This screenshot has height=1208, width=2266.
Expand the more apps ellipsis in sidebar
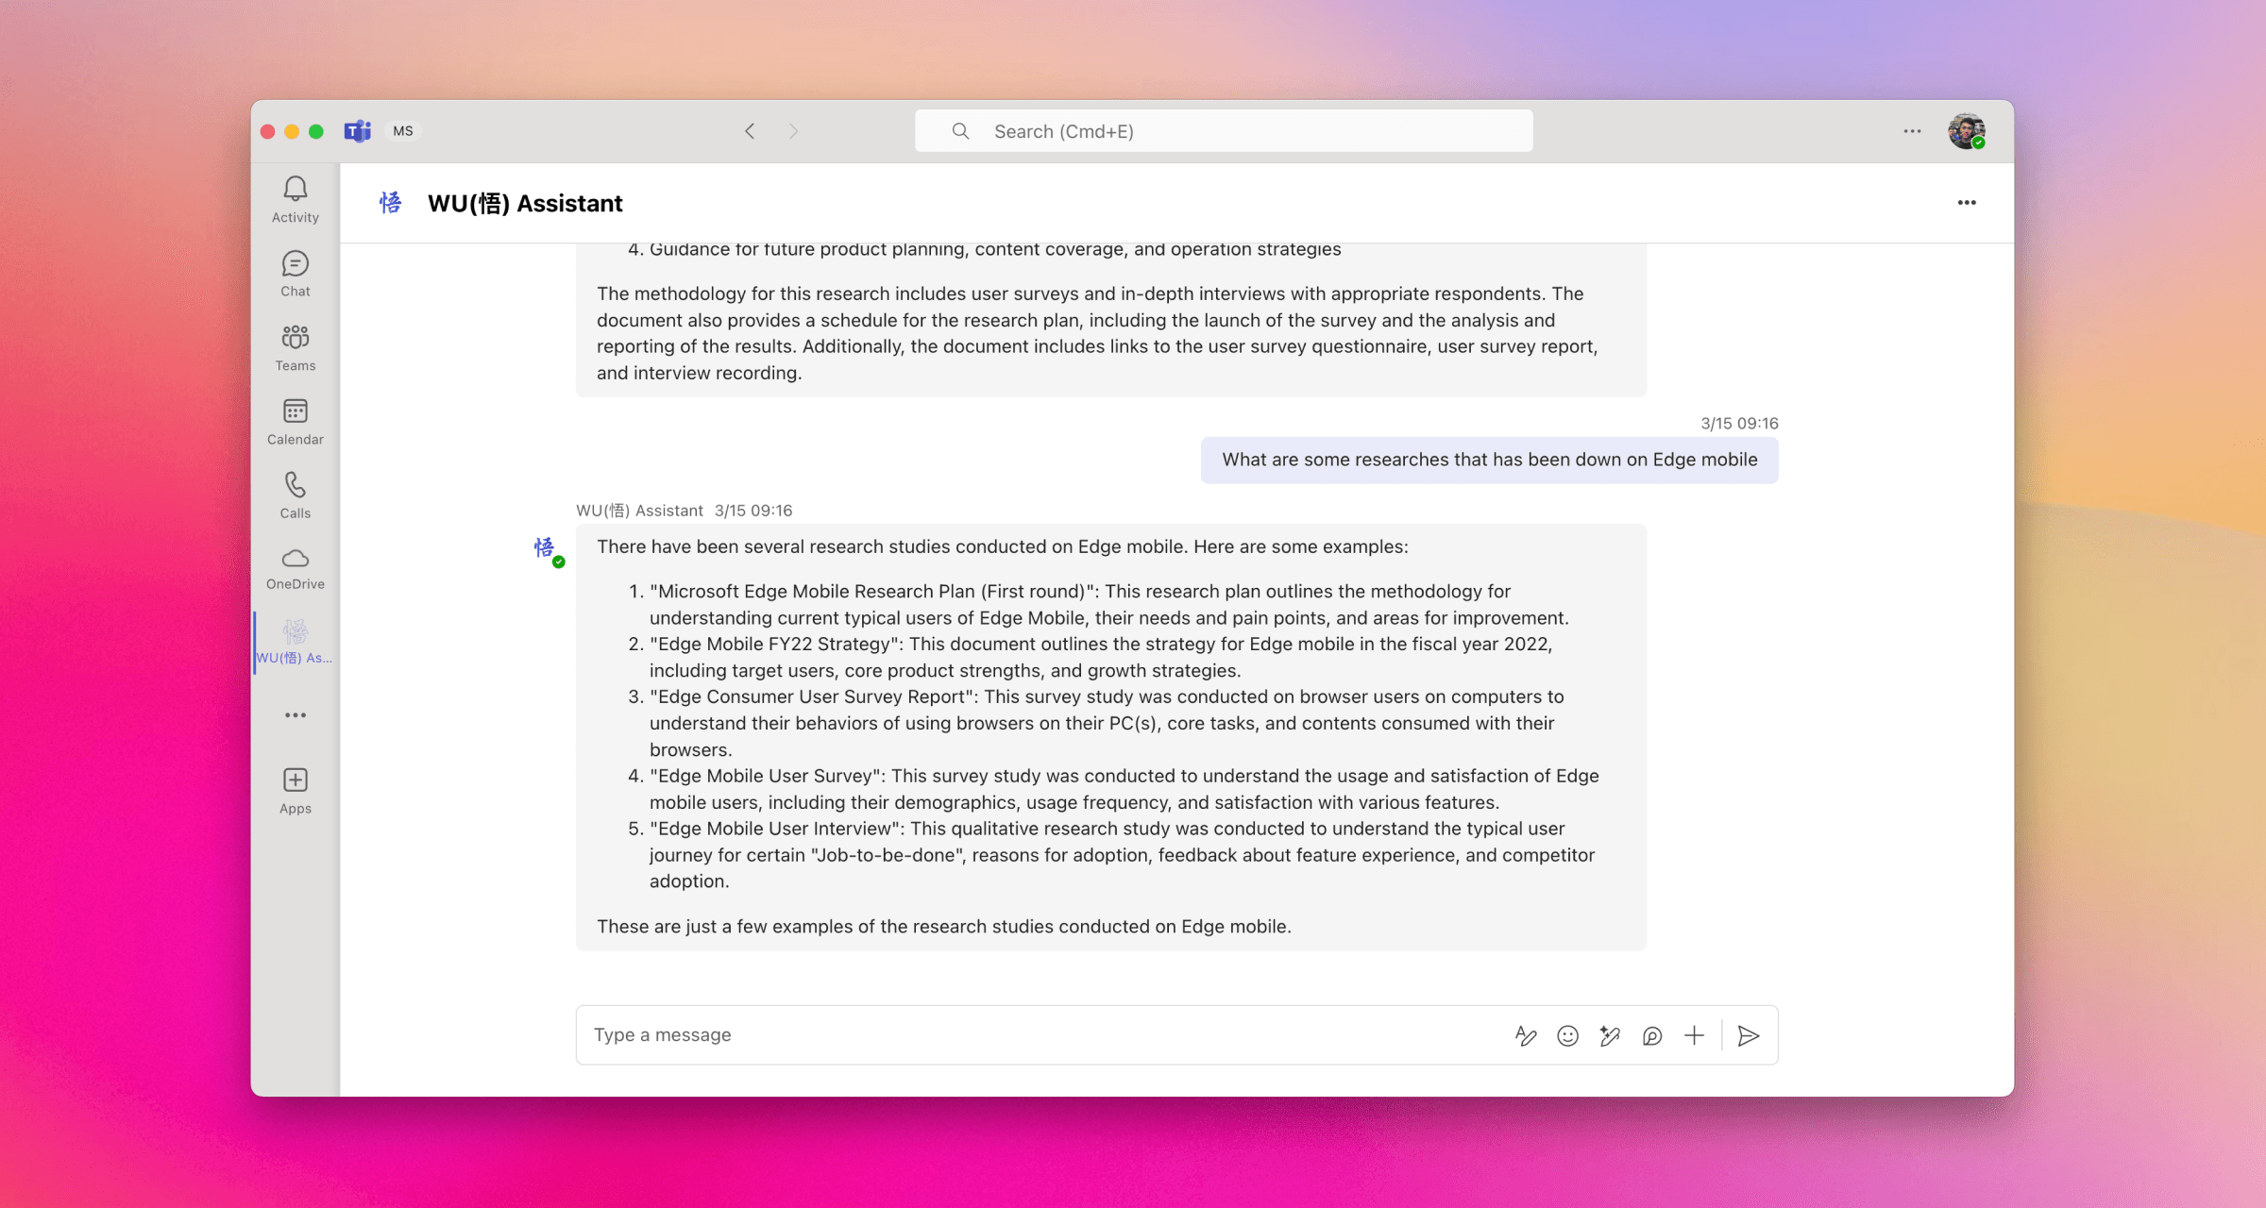(296, 715)
